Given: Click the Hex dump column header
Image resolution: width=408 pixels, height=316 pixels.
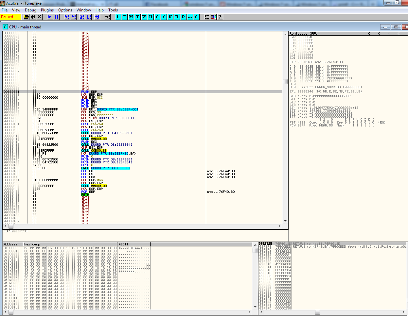Looking at the screenshot, I should pyautogui.click(x=70, y=244).
